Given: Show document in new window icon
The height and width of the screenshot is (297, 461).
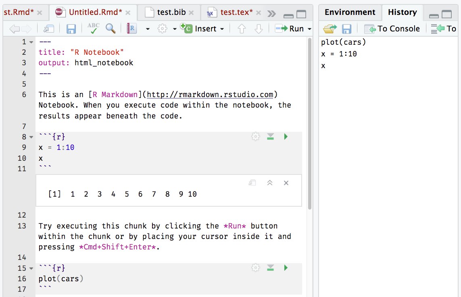Looking at the screenshot, I should tap(48, 29).
